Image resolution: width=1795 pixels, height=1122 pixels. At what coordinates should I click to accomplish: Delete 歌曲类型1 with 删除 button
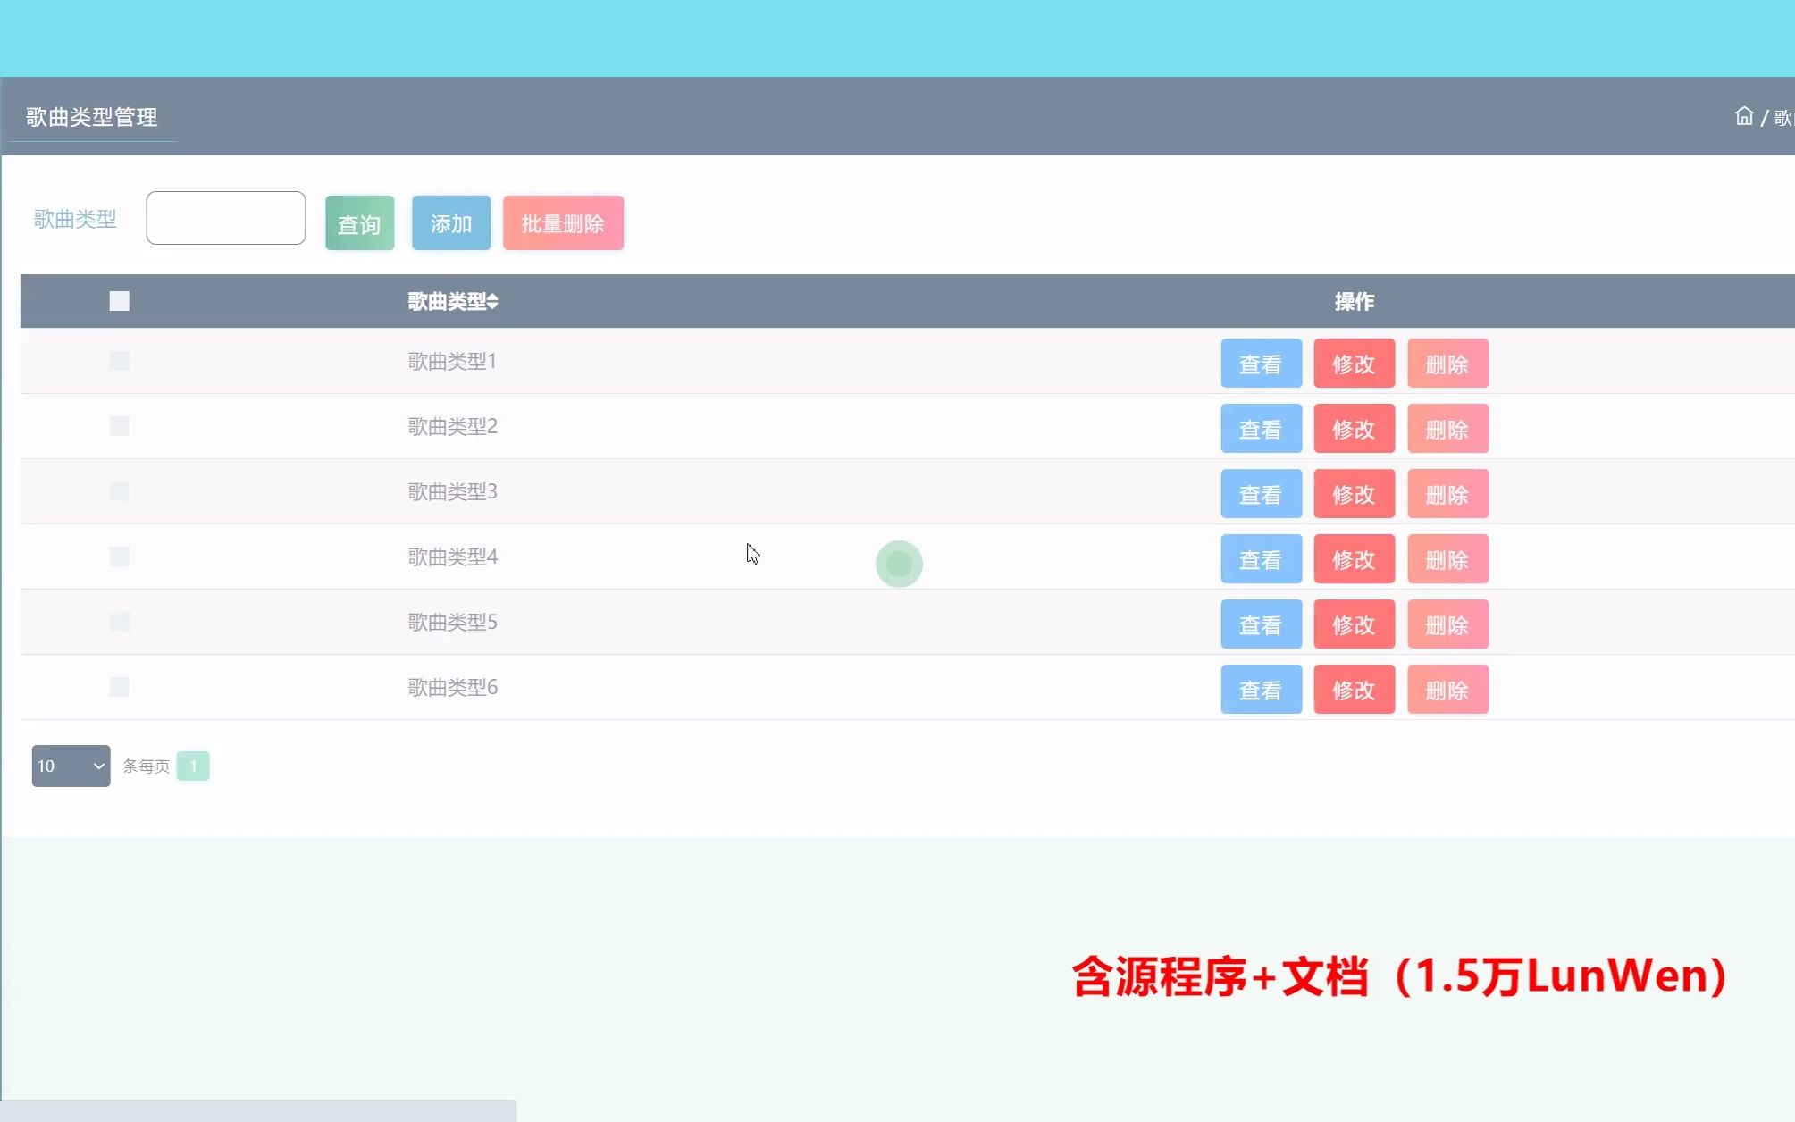tap(1447, 364)
